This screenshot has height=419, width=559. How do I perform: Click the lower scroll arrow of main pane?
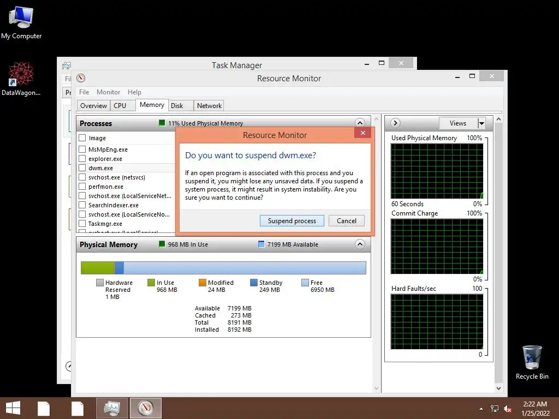pyautogui.click(x=376, y=388)
